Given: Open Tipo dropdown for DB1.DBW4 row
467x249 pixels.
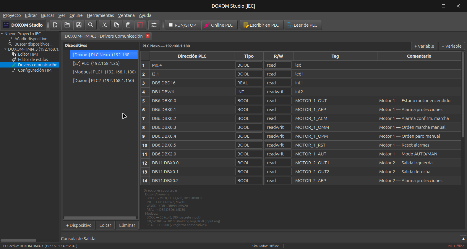Looking at the screenshot, I should (x=249, y=92).
